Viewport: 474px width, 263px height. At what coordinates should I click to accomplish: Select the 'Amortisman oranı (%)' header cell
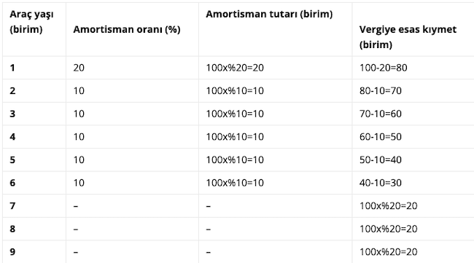click(127, 29)
